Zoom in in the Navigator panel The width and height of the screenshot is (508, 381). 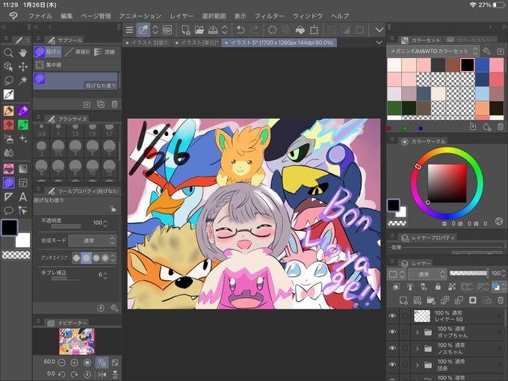click(74, 362)
